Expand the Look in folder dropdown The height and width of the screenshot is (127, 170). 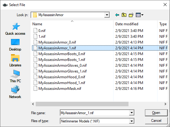point(107,15)
